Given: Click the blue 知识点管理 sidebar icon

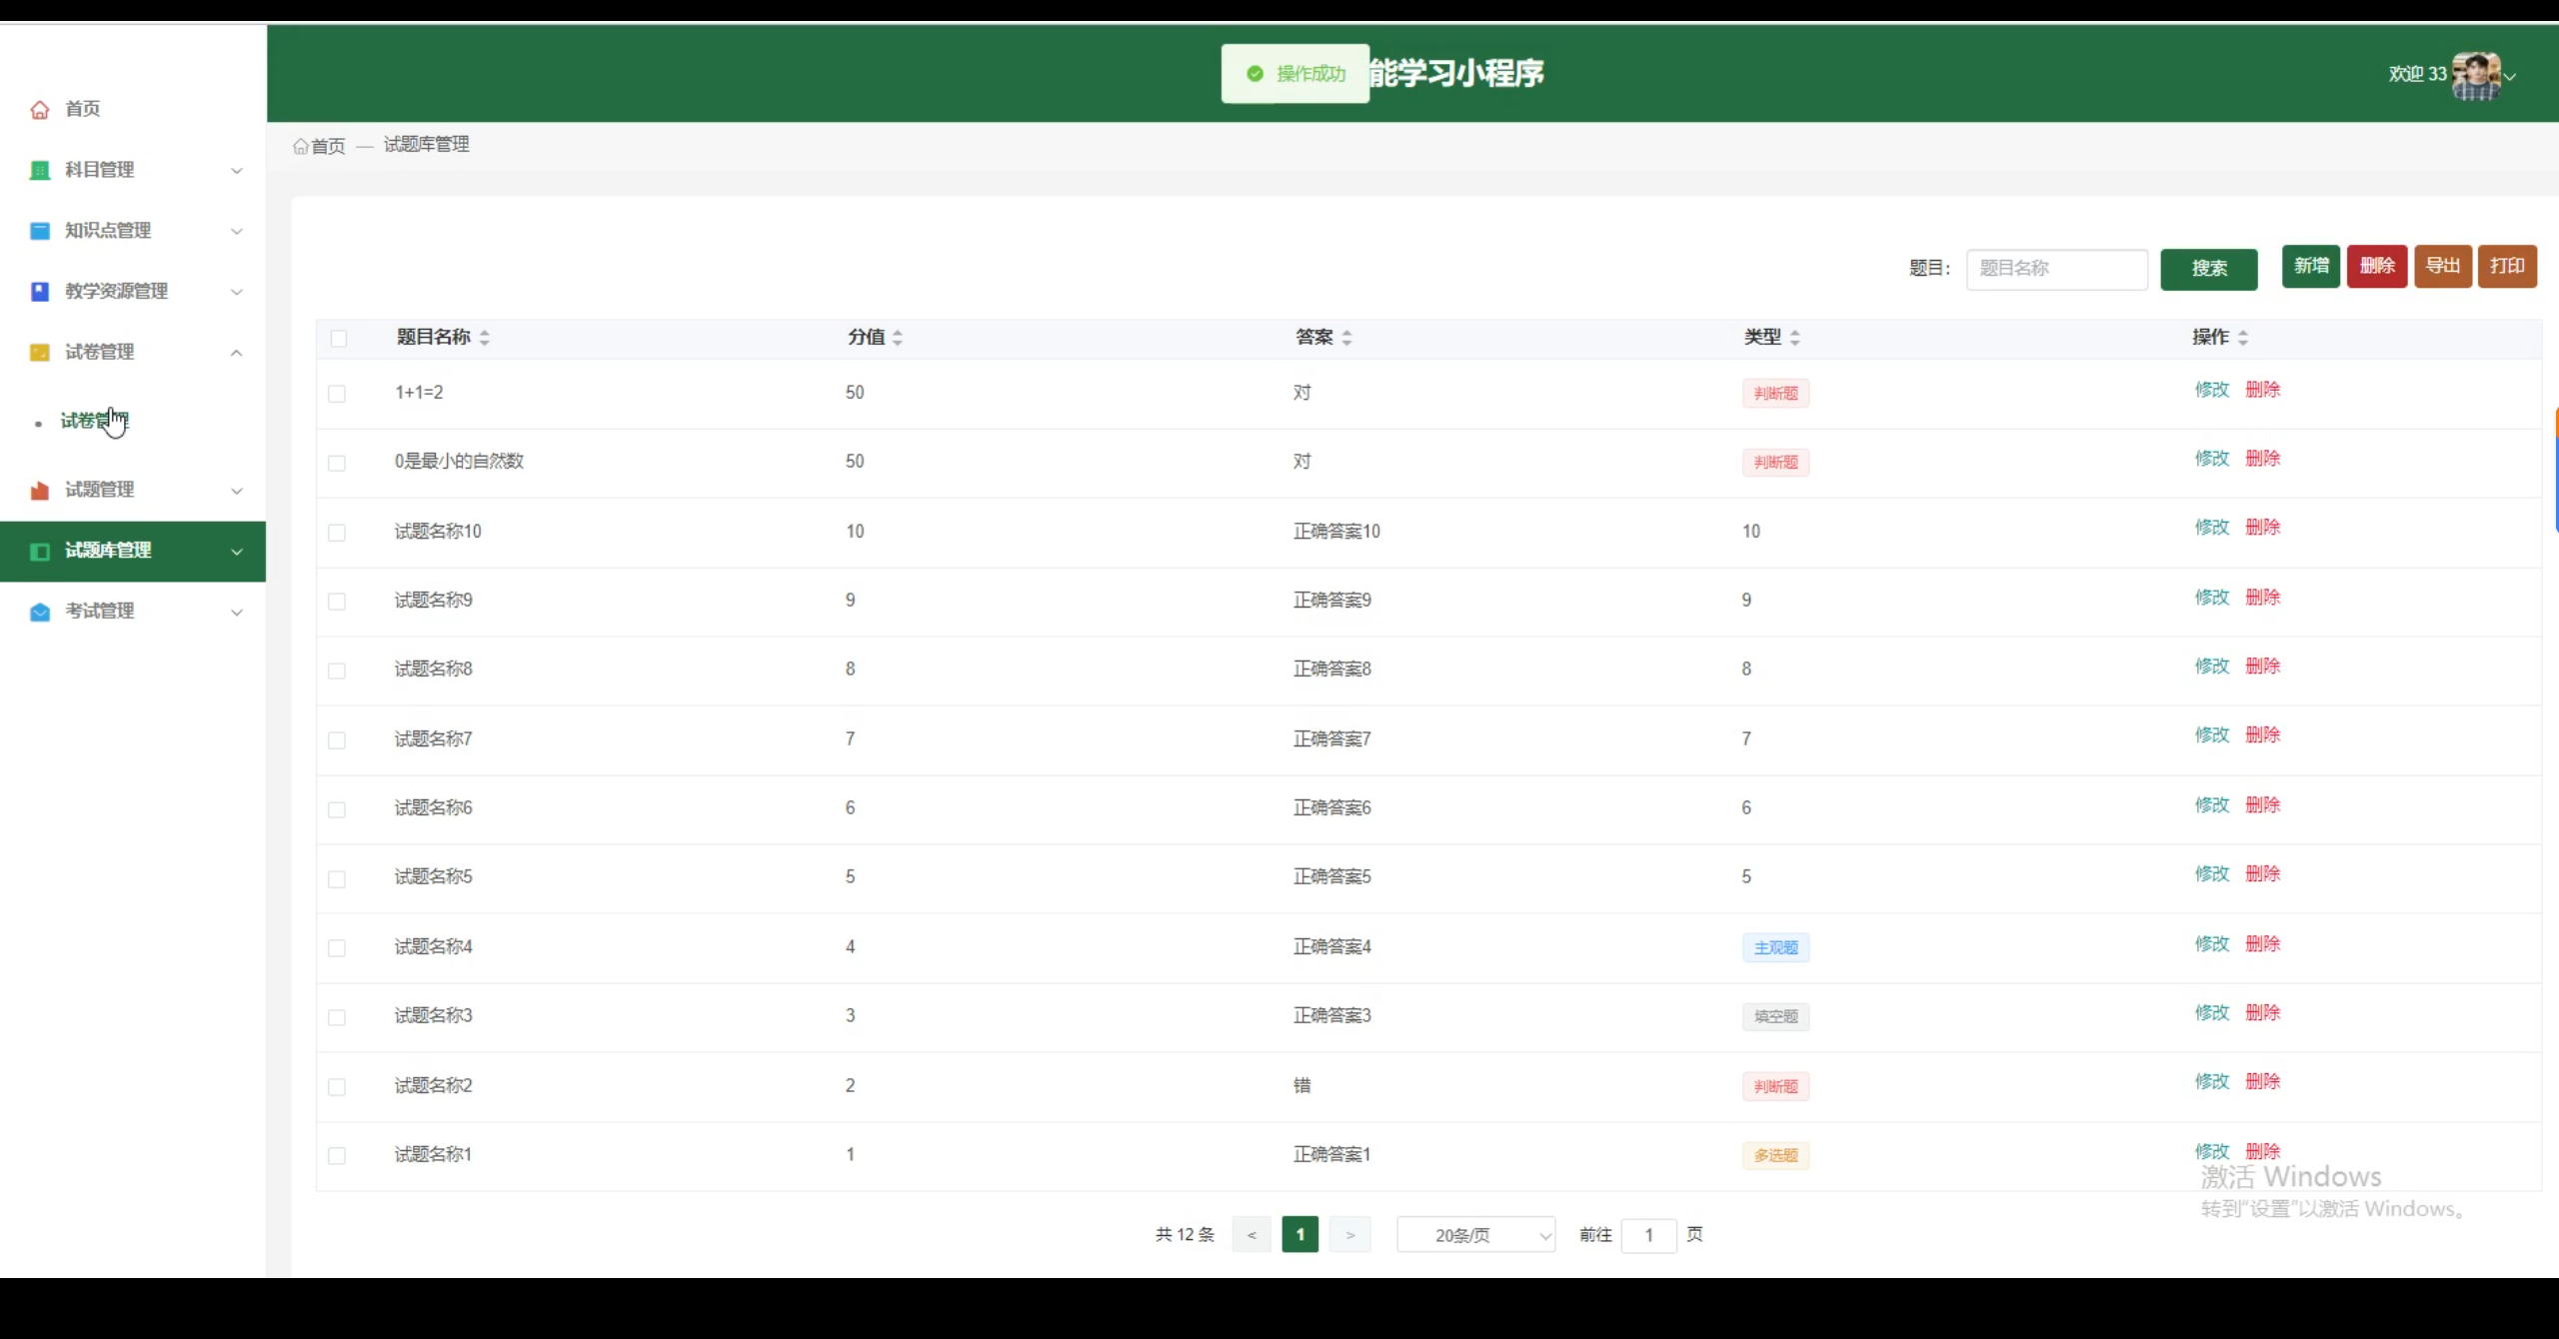Looking at the screenshot, I should [x=40, y=231].
